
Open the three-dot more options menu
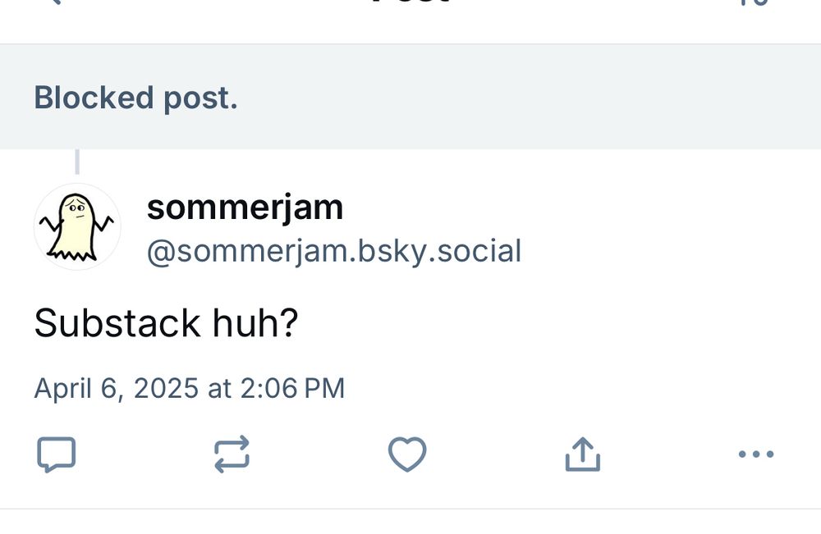point(755,454)
